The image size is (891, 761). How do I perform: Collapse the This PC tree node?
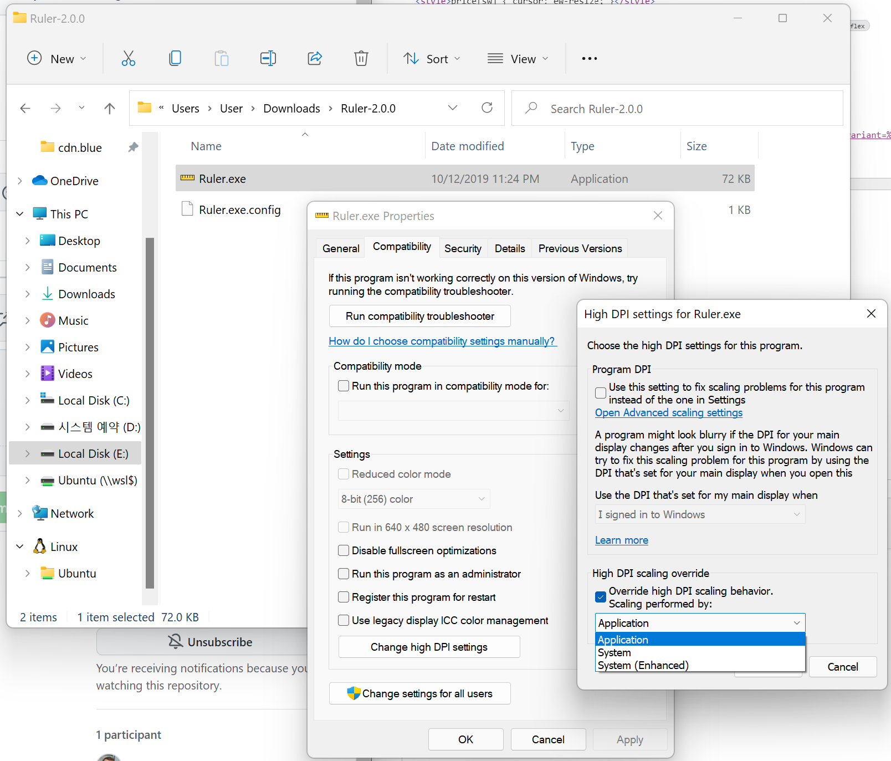pos(20,214)
